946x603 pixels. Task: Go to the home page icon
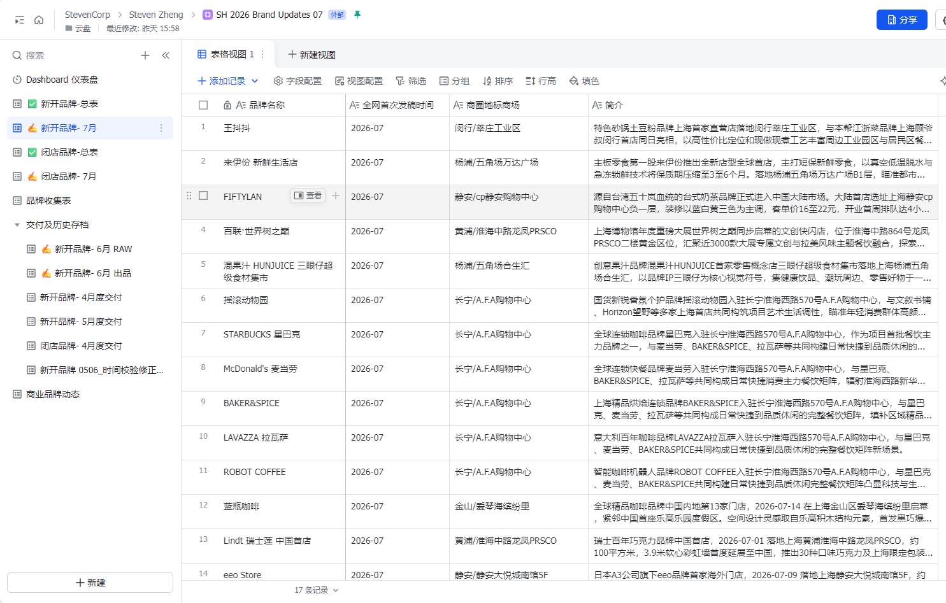click(39, 20)
